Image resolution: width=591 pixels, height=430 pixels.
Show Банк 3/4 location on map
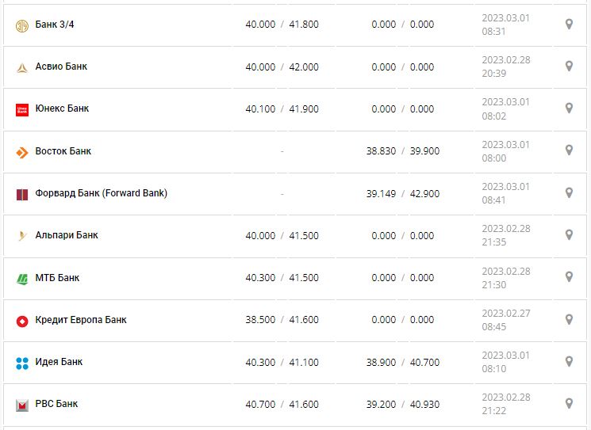[x=569, y=25]
